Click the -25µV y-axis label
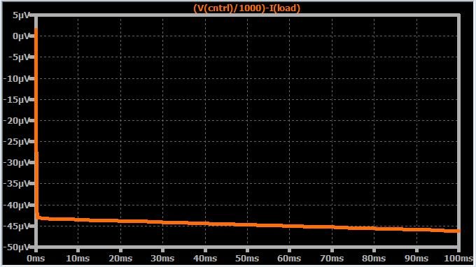The width and height of the screenshot is (476, 267). pyautogui.click(x=17, y=141)
